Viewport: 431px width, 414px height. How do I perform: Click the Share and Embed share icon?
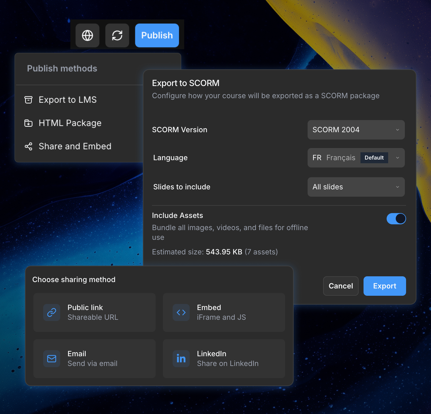point(28,147)
